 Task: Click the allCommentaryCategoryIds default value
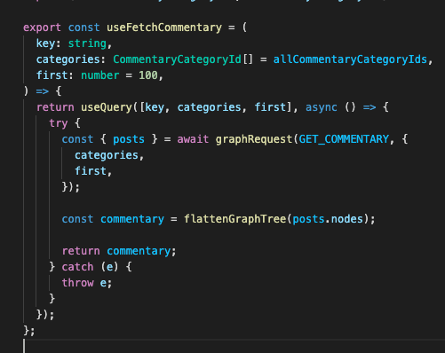click(350, 59)
